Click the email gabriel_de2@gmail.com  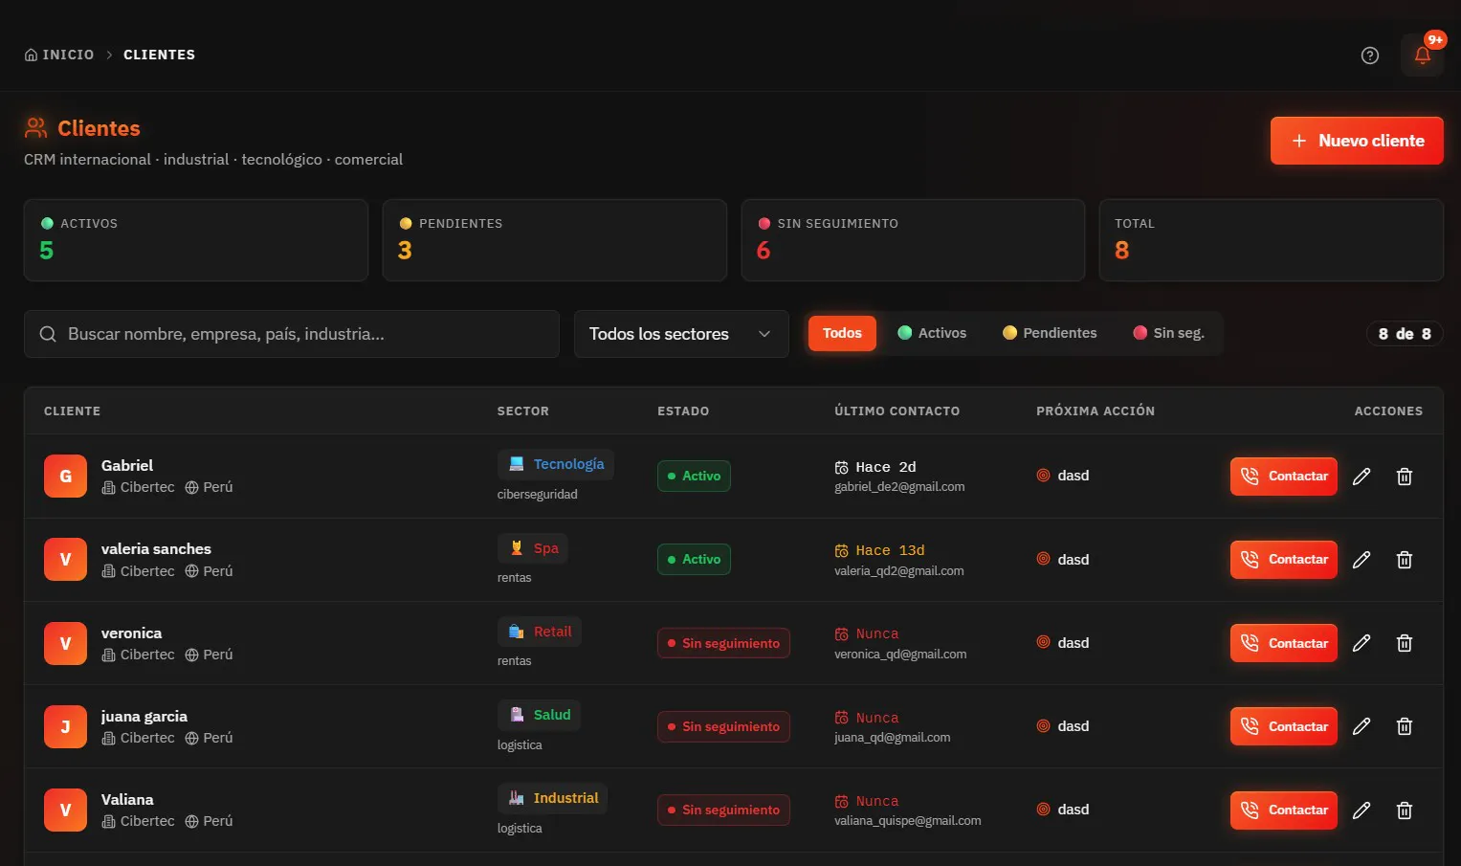click(x=899, y=487)
